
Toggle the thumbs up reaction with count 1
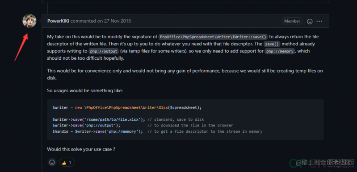(67, 163)
